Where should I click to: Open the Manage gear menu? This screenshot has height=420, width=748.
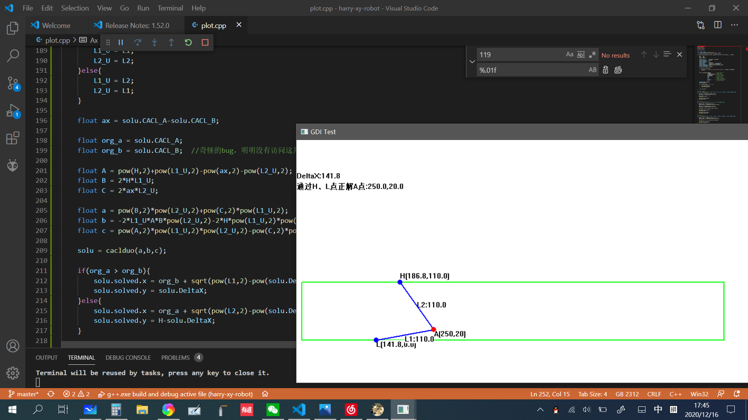pos(12,373)
